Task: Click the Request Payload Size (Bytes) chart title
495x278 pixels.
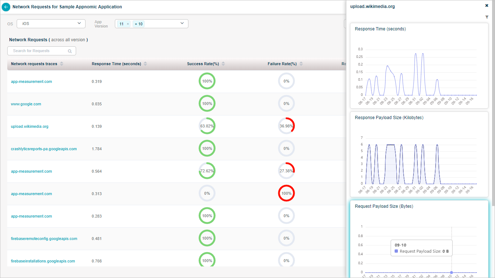Action: [x=384, y=206]
